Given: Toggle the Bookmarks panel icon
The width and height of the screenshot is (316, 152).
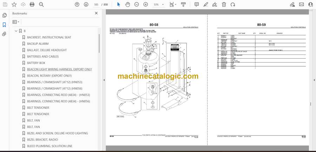Looking at the screenshot, I should [x=4, y=25].
